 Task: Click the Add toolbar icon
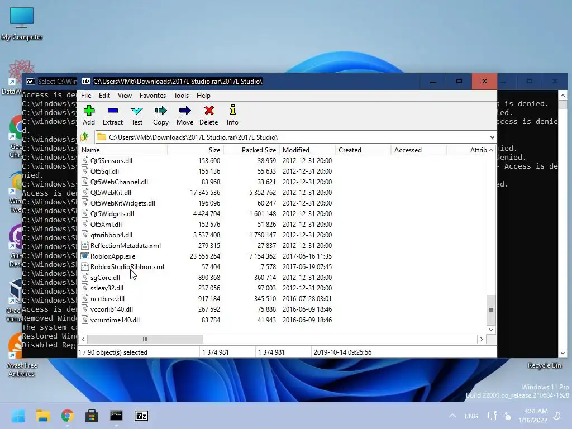89,115
